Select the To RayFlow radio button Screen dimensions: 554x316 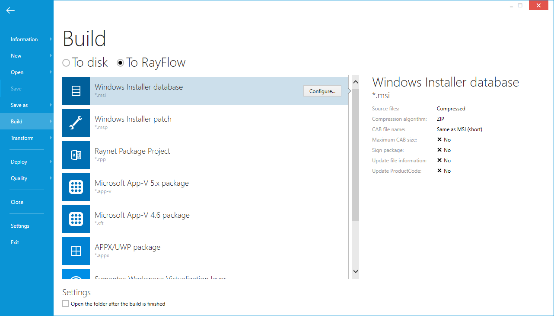121,63
